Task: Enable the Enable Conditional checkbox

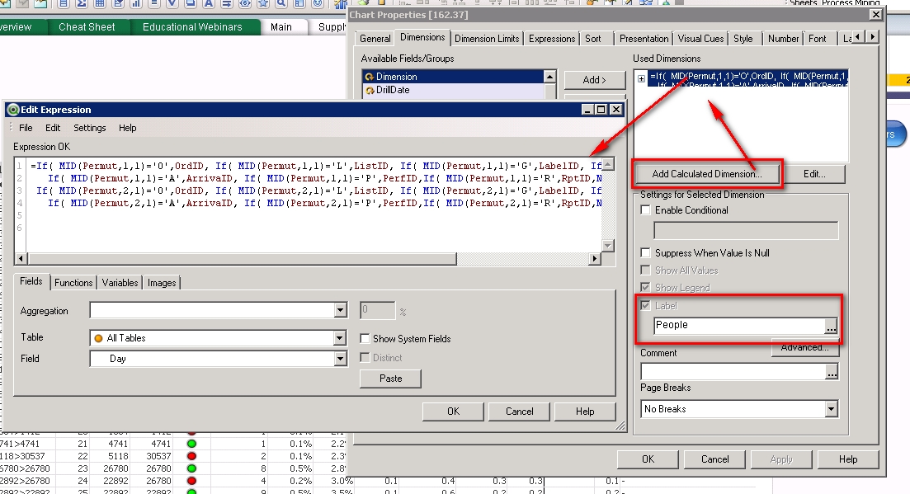Action: pos(646,210)
